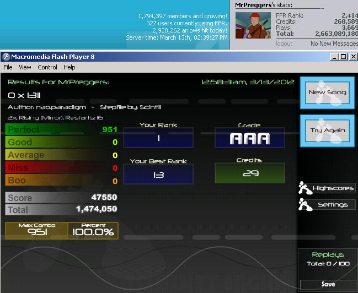Open the Highscores list
This screenshot has height=293, width=358.
coord(333,188)
